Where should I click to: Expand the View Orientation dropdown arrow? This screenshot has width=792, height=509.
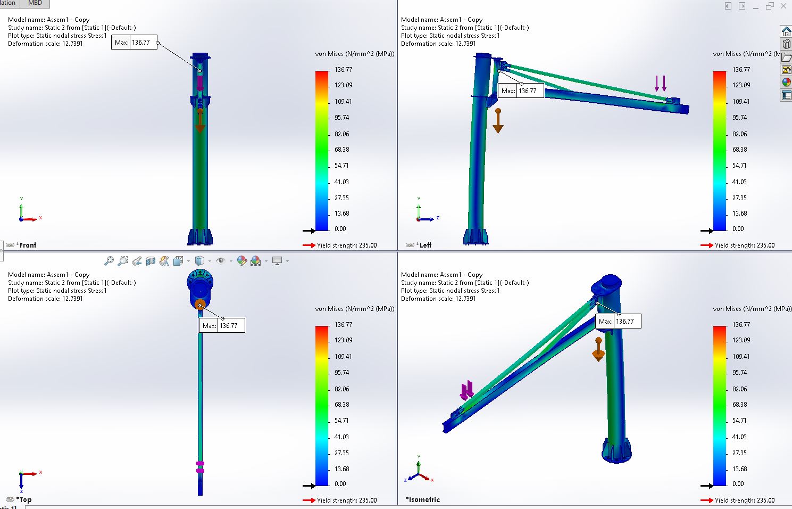point(188,261)
